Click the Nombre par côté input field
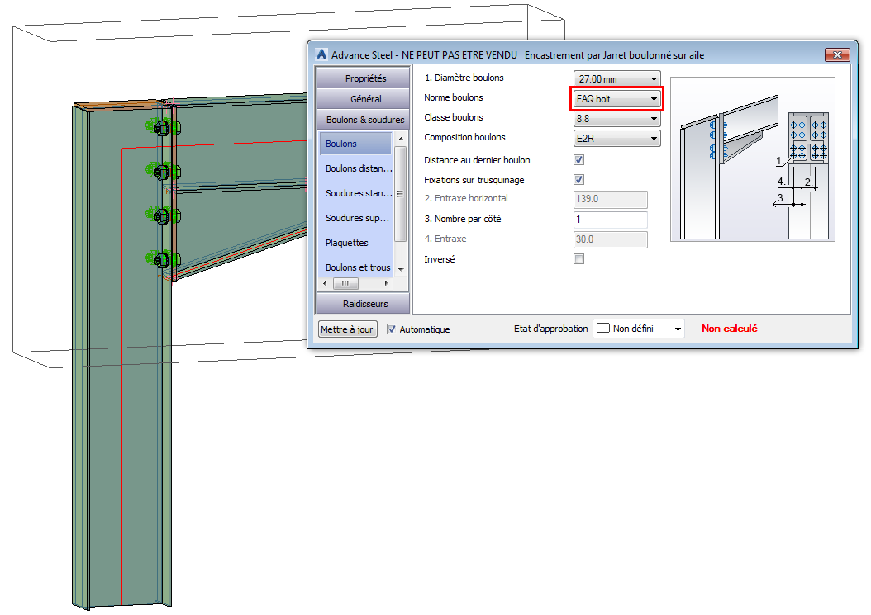The width and height of the screenshot is (871, 615). pyautogui.click(x=610, y=220)
